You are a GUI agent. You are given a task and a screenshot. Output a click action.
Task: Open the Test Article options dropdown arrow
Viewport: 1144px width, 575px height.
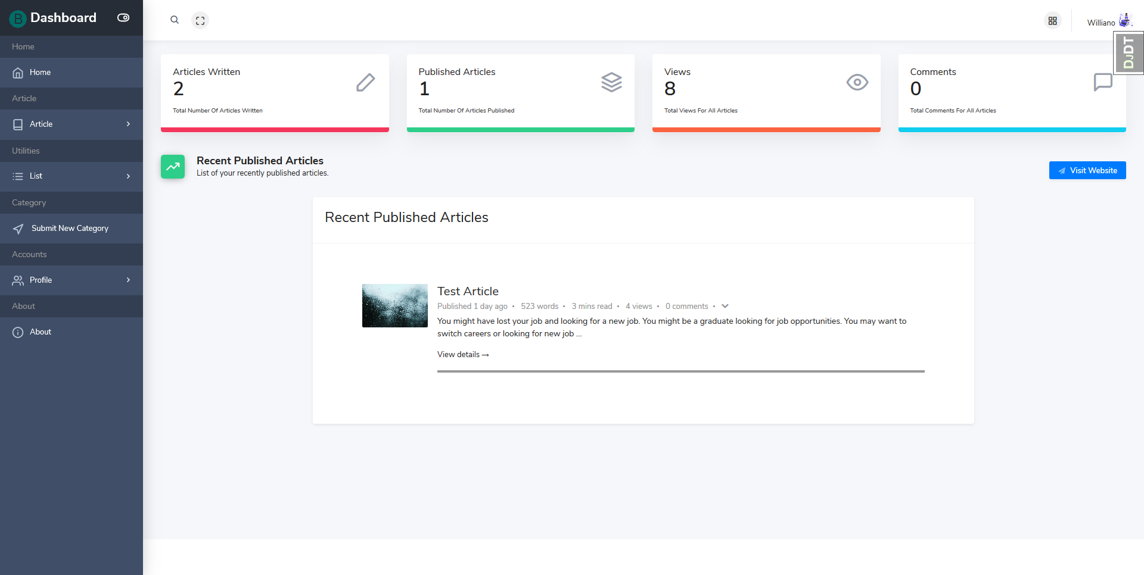coord(725,306)
